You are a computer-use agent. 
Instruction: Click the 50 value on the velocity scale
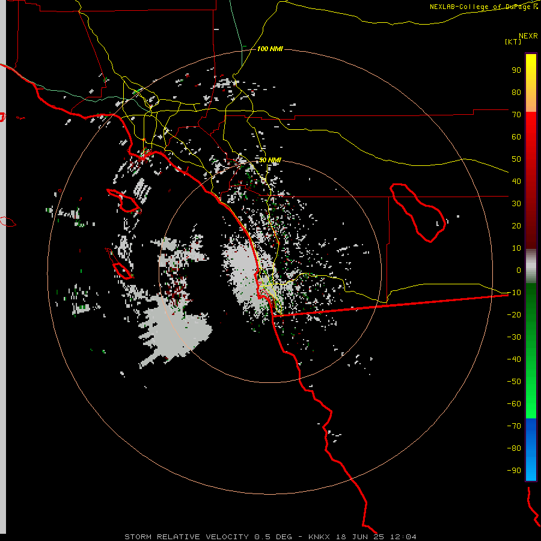click(x=516, y=159)
